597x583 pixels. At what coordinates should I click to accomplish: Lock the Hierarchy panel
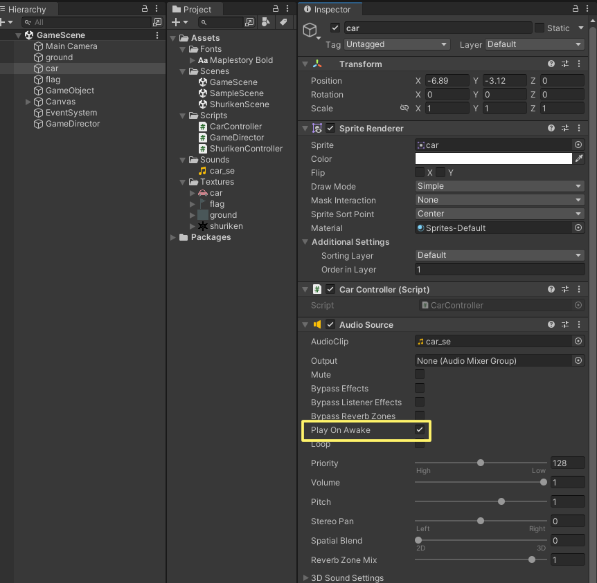(145, 8)
